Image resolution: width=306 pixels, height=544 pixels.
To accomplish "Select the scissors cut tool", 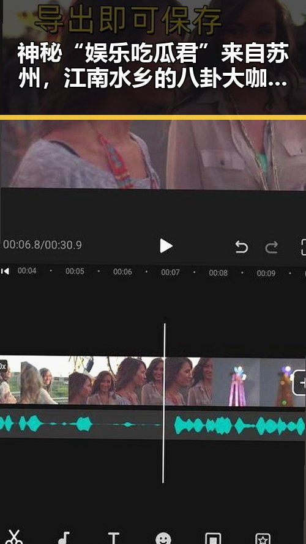I will (13, 537).
